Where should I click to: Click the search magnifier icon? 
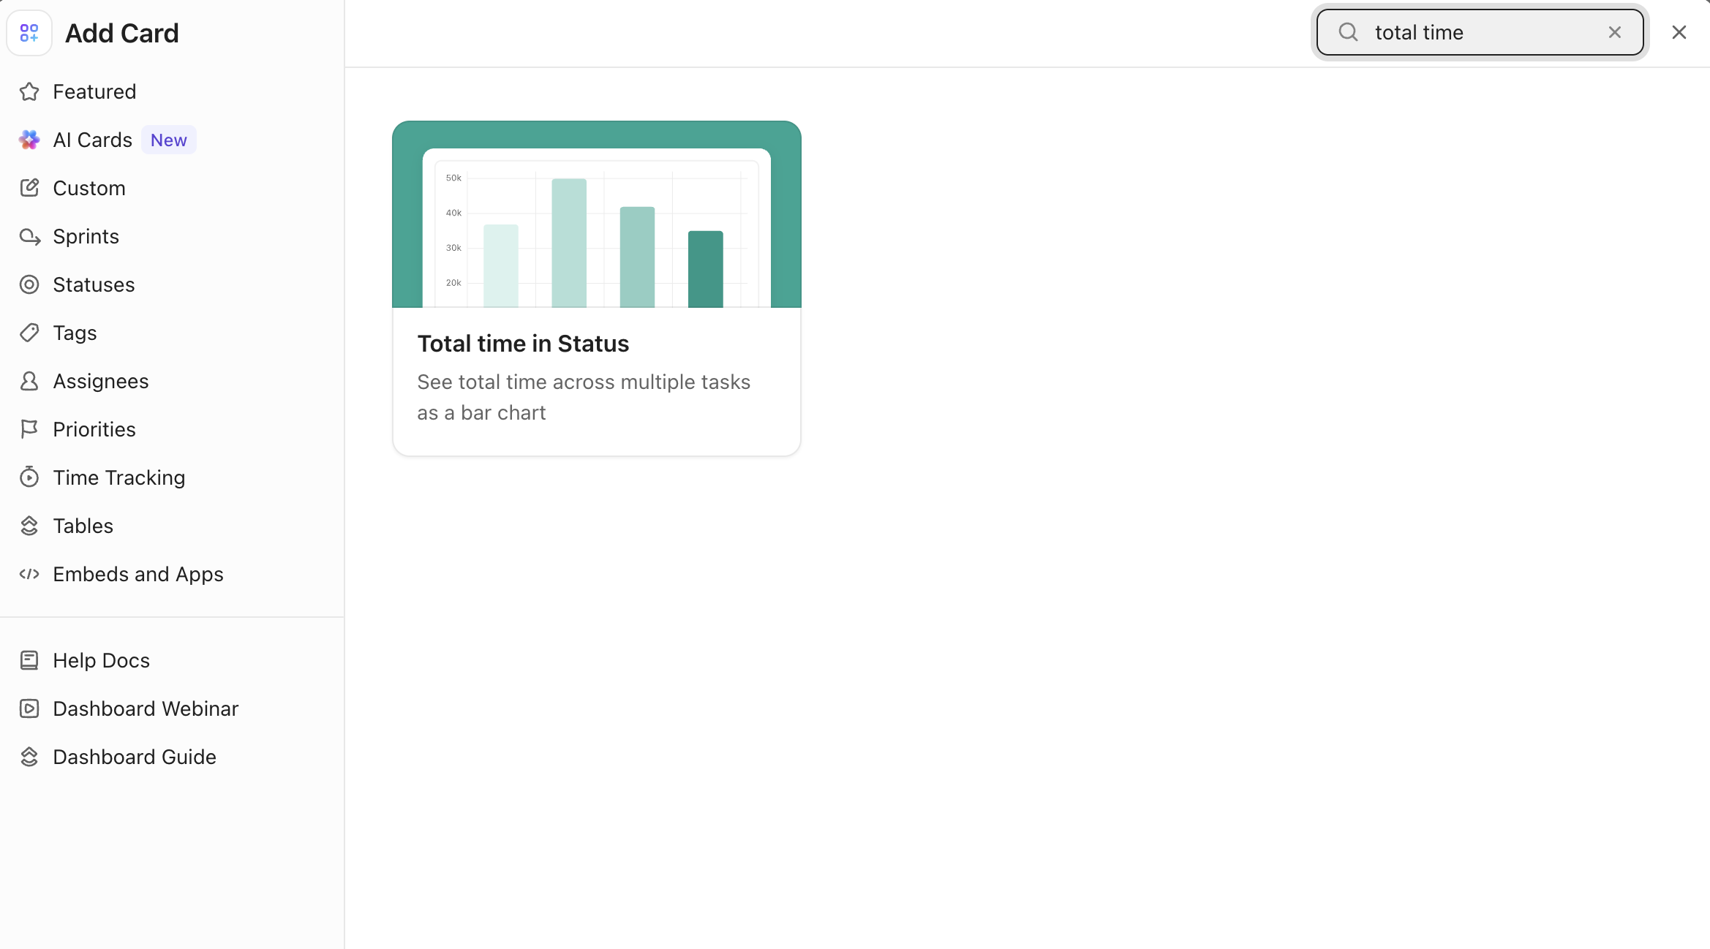coord(1346,32)
